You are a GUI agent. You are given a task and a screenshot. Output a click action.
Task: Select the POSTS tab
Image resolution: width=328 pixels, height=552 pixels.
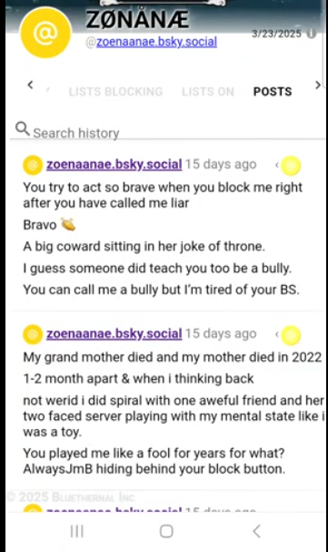click(x=273, y=91)
